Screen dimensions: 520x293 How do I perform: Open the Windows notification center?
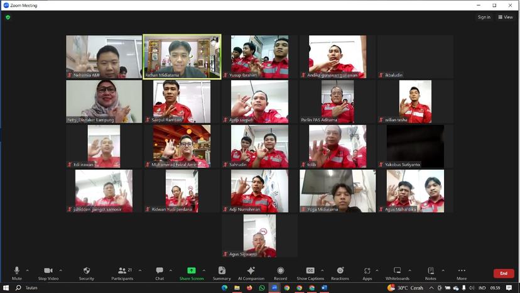pyautogui.click(x=509, y=288)
